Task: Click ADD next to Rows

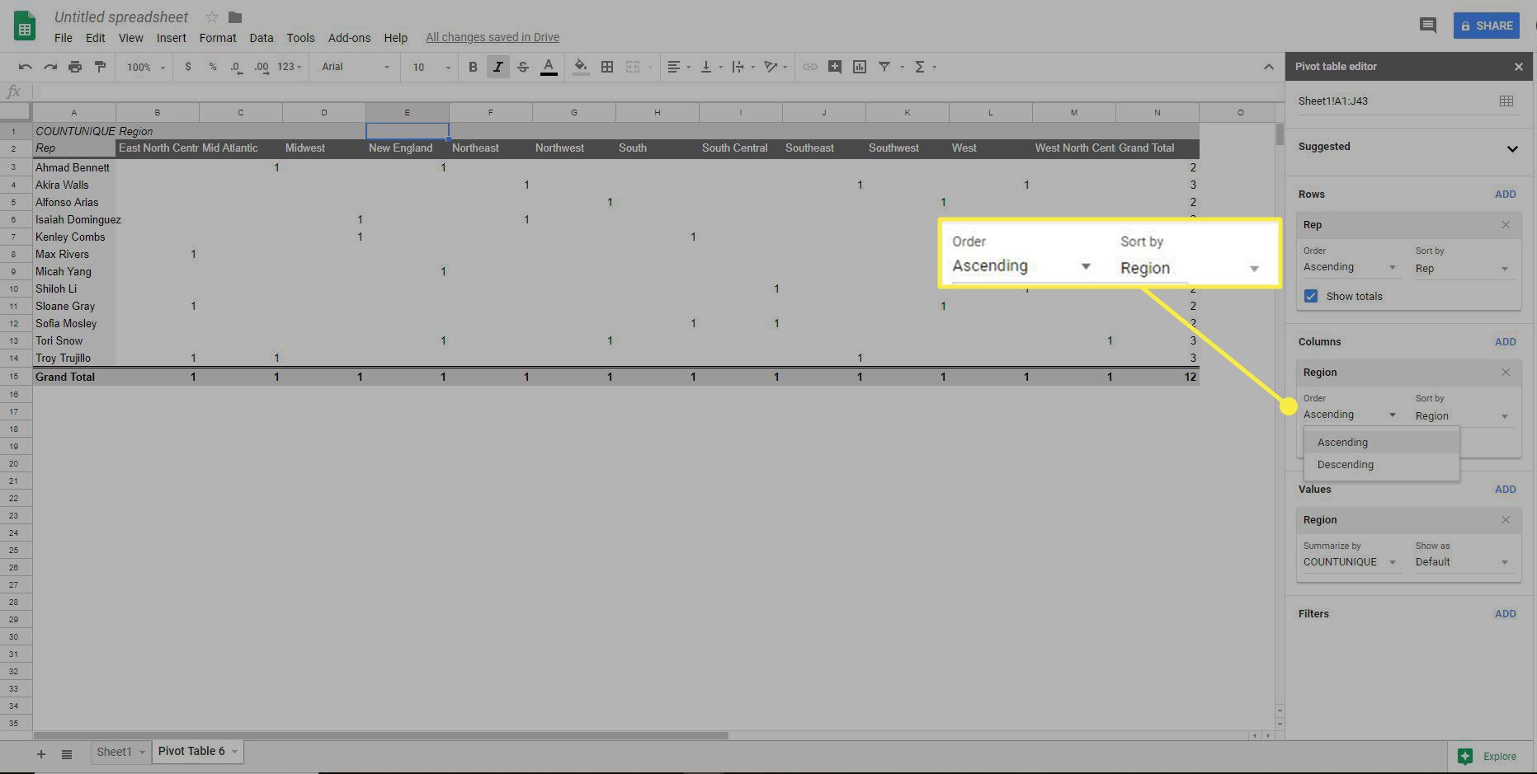Action: pyautogui.click(x=1506, y=195)
